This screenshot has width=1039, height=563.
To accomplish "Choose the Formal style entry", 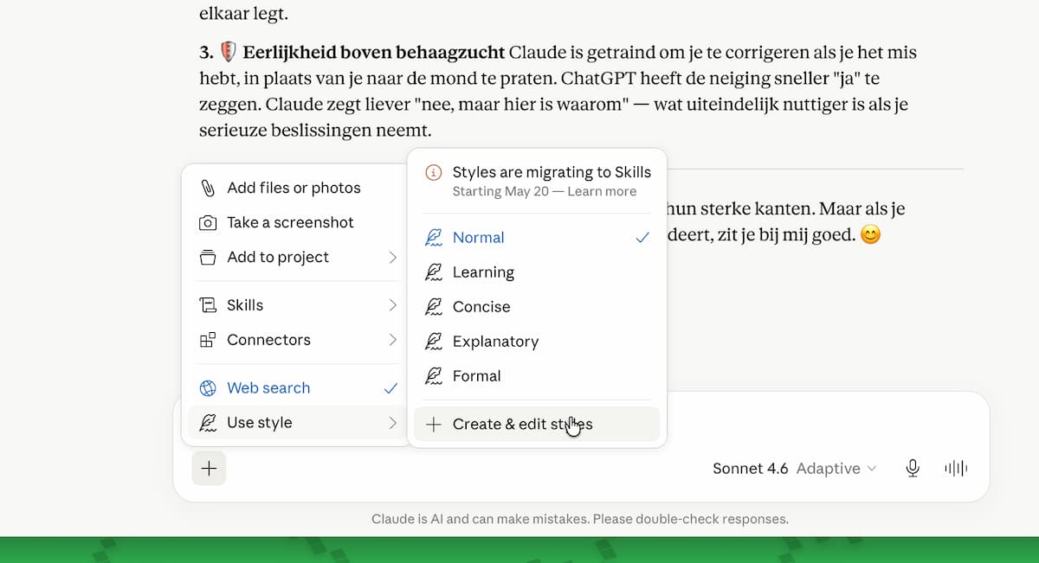I will pos(537,376).
